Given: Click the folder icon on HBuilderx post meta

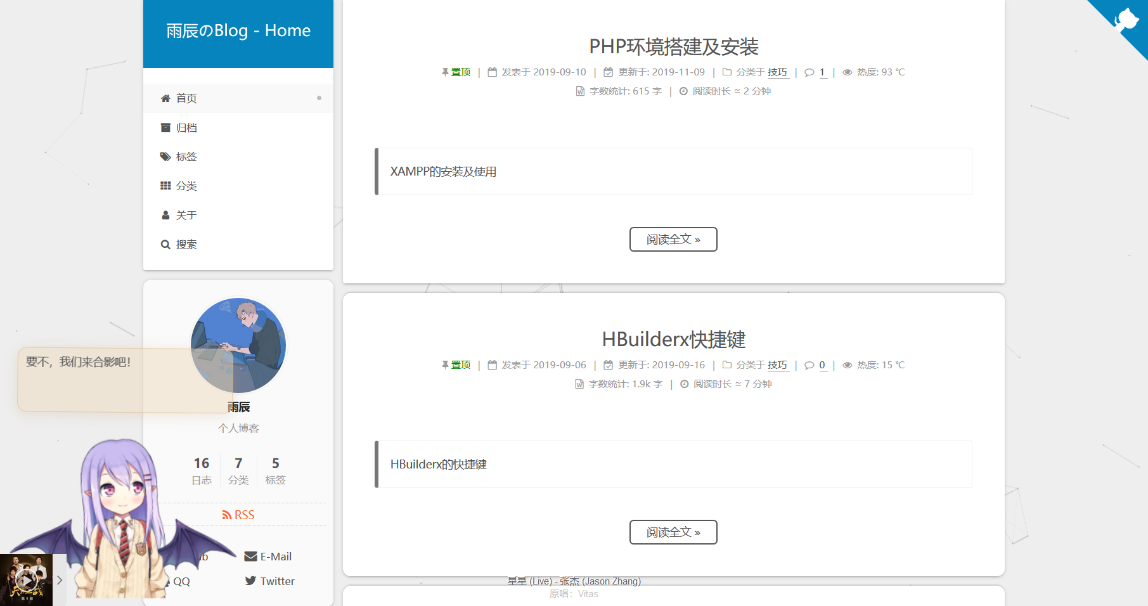Looking at the screenshot, I should (x=727, y=365).
